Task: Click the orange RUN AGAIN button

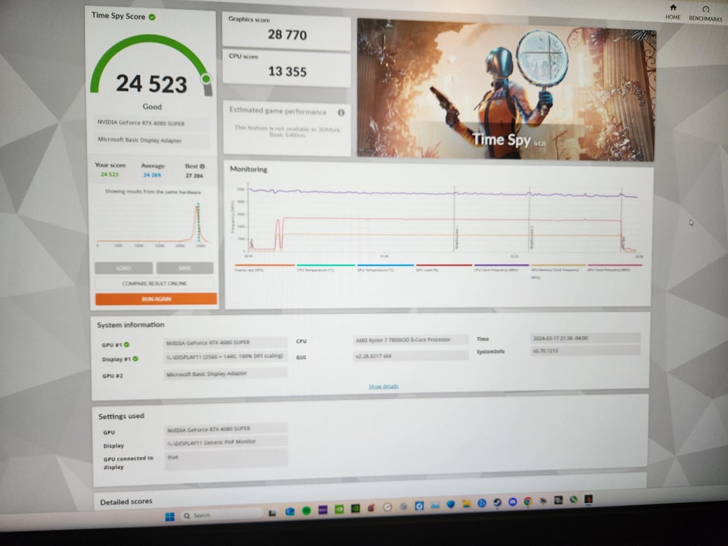Action: coord(156,299)
